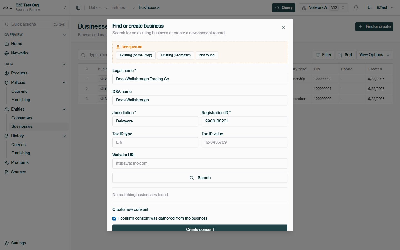400x250 pixels.
Task: Open Furnishing under Policies
Action: point(21,100)
